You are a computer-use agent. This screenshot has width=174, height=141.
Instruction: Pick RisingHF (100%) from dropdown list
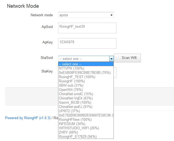point(86,81)
